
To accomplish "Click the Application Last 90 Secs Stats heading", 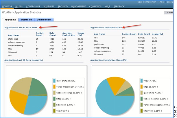I will (x=21, y=27).
